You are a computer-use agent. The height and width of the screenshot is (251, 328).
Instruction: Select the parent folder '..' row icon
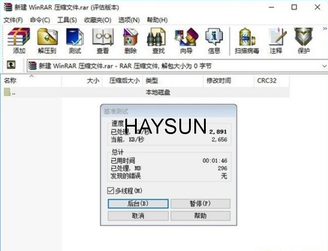click(x=7, y=92)
